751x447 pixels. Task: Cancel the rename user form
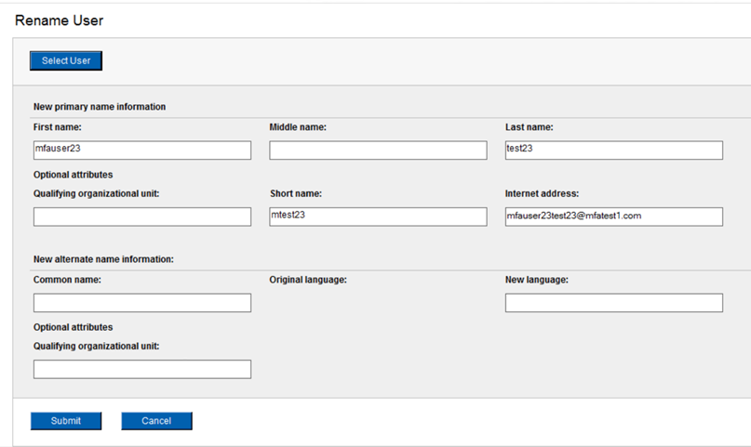click(156, 421)
